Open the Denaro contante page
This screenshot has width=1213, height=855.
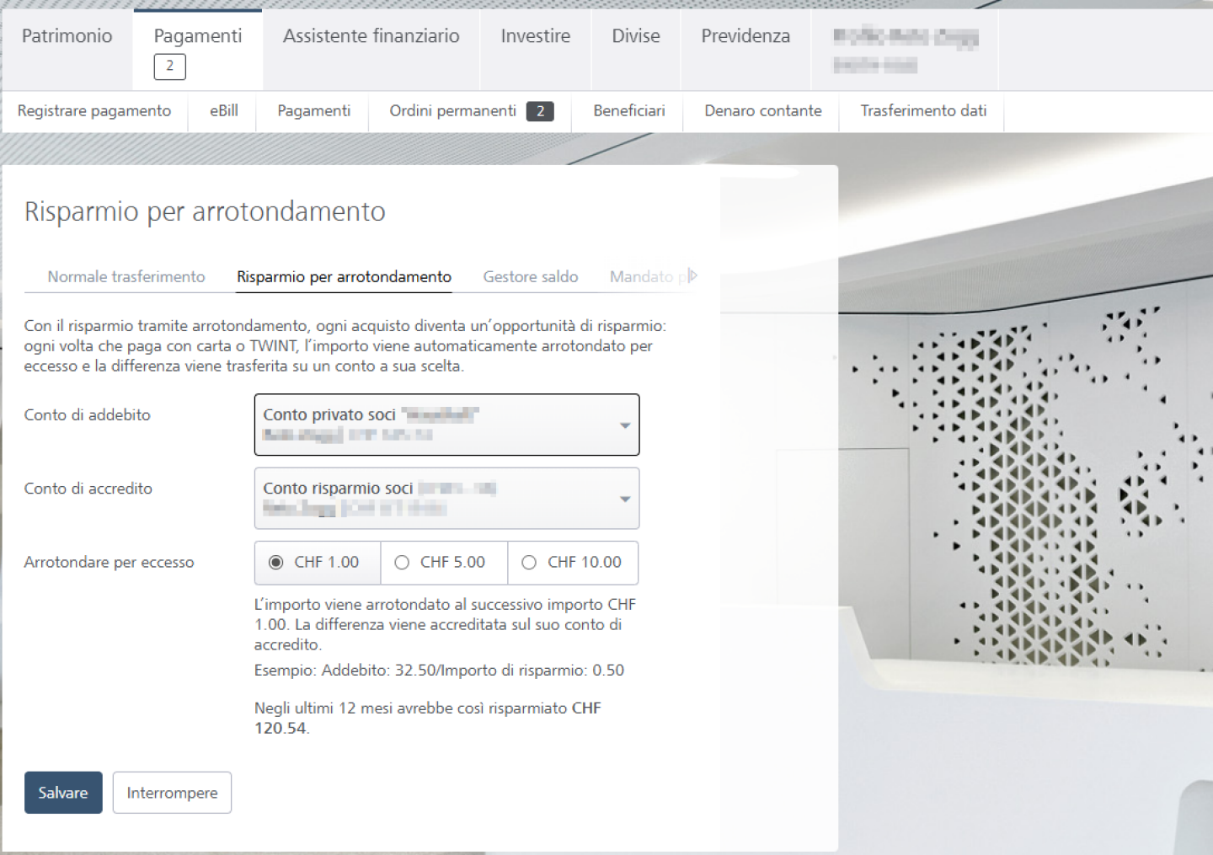760,110
